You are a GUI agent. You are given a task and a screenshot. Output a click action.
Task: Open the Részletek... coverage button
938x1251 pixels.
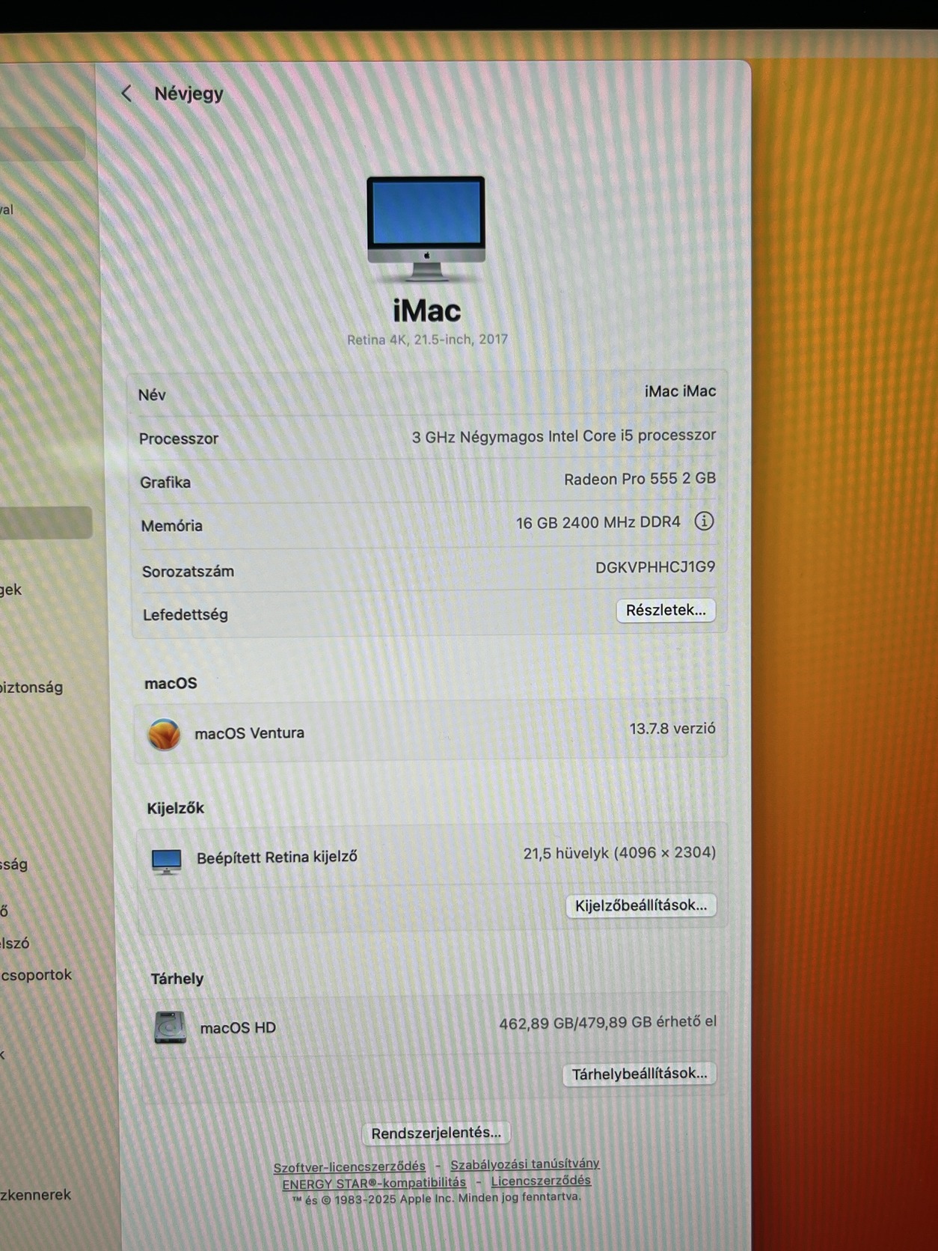click(666, 610)
